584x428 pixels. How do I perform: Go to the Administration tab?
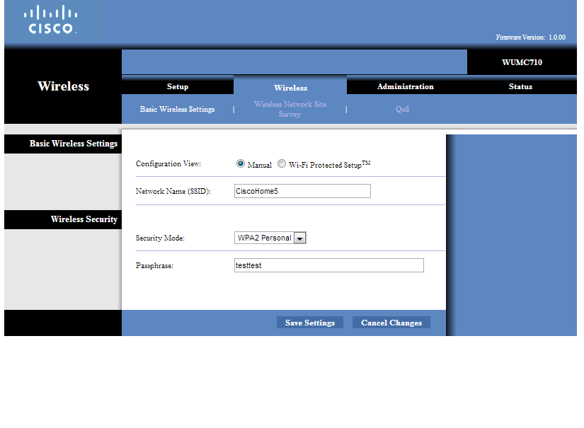click(x=405, y=86)
